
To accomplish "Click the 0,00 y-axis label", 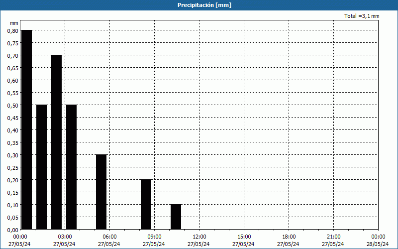I will point(13,230).
